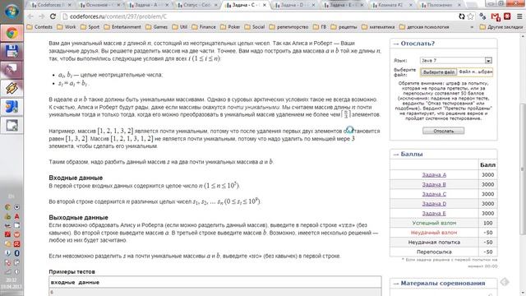Viewport: 526px width, 296px height.
Task: Click the Материалы соревнования heading
Action: pyautogui.click(x=442, y=283)
